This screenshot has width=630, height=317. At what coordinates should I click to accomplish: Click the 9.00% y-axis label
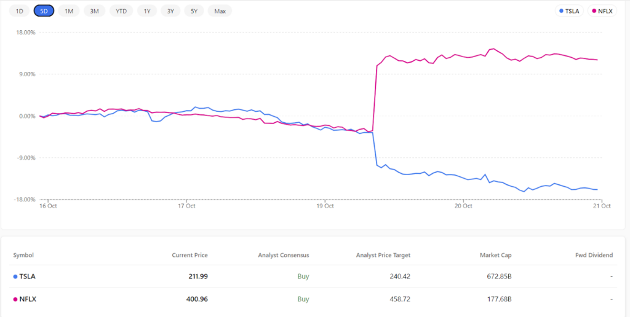coord(28,74)
